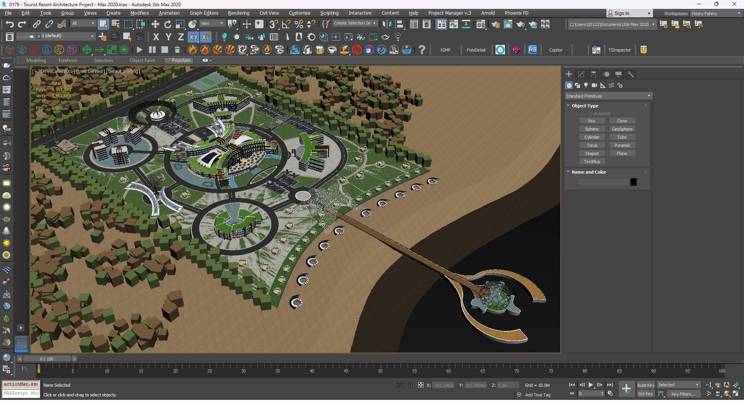Viewport: 744px width, 403px height.
Task: Open the Key Filters dialog
Action: pos(683,394)
